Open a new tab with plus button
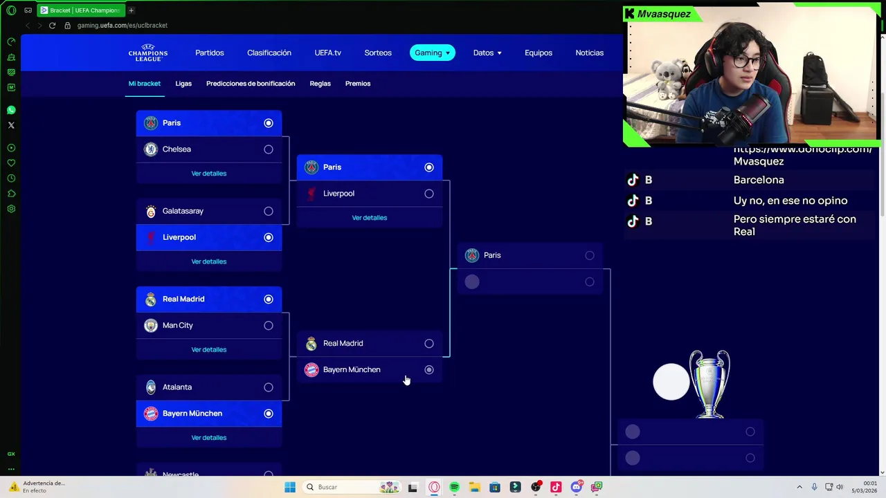The width and height of the screenshot is (886, 498). pos(131,10)
